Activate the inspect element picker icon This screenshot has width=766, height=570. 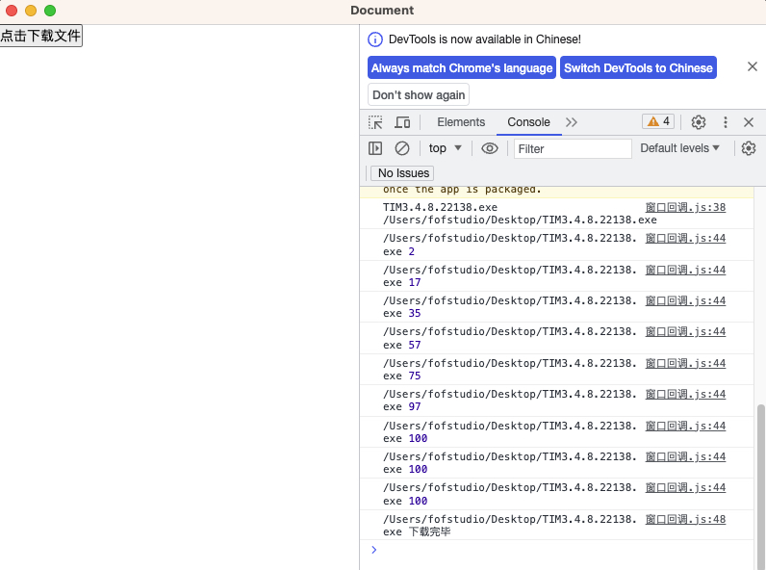(375, 122)
